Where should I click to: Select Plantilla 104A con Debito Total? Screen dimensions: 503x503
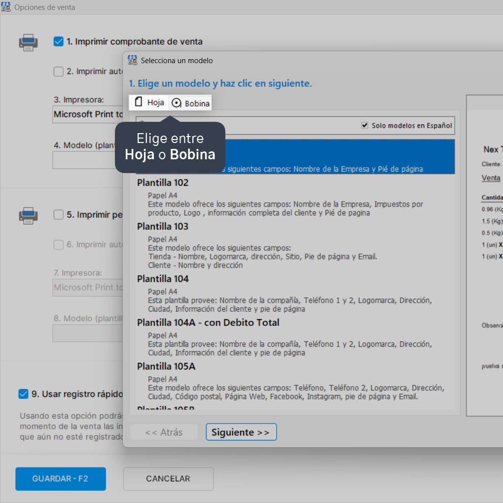[295, 337]
